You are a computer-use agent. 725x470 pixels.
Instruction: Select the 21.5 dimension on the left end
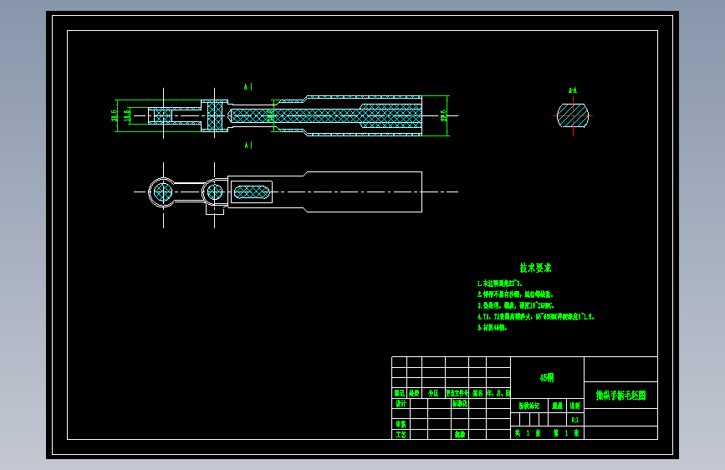coord(115,115)
